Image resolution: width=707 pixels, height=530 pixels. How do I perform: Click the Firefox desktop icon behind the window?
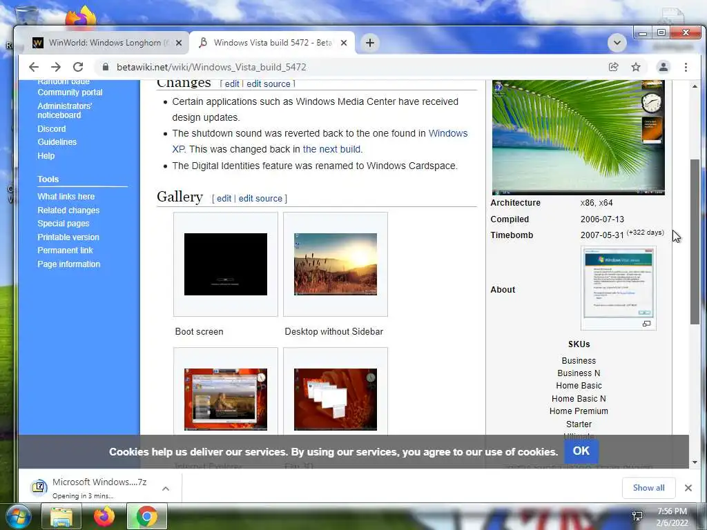tap(81, 17)
